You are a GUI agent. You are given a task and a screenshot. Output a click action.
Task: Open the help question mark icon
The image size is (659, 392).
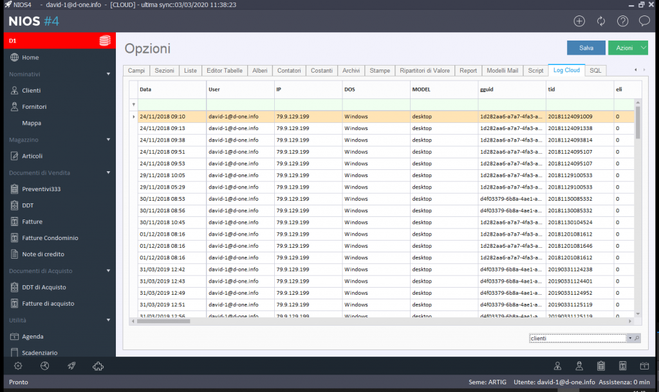(x=622, y=21)
